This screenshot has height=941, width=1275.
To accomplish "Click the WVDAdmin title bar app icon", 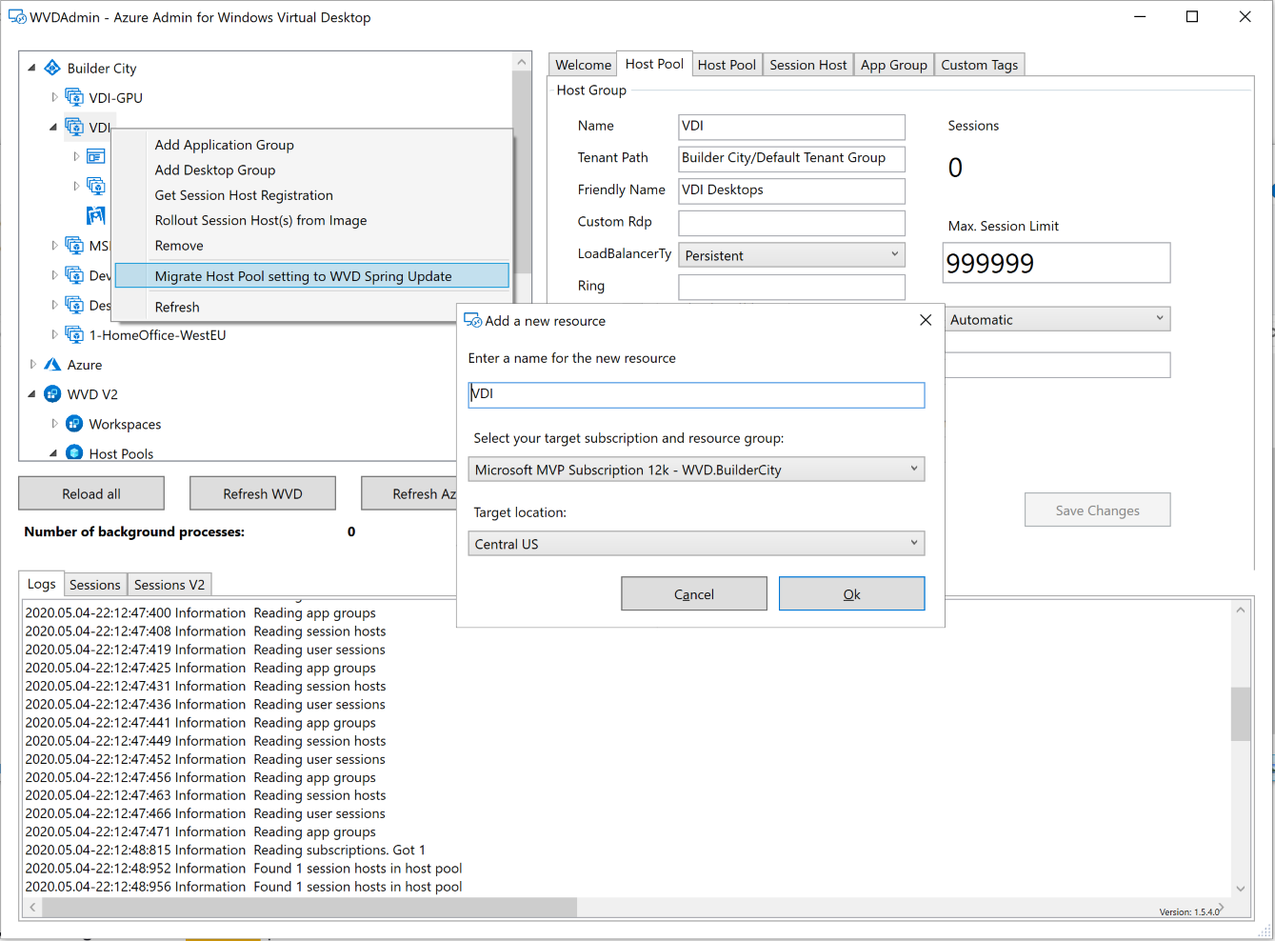I will point(17,17).
